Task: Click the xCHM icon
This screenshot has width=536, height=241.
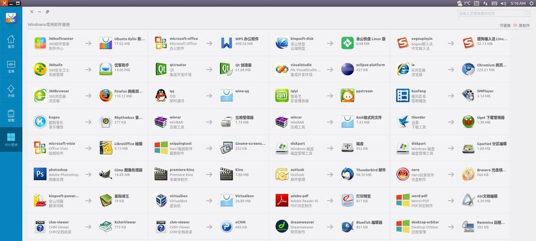Action: point(227,227)
